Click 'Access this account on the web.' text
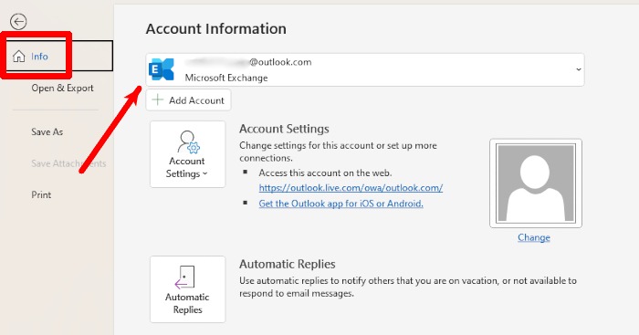The image size is (639, 335). point(325,173)
